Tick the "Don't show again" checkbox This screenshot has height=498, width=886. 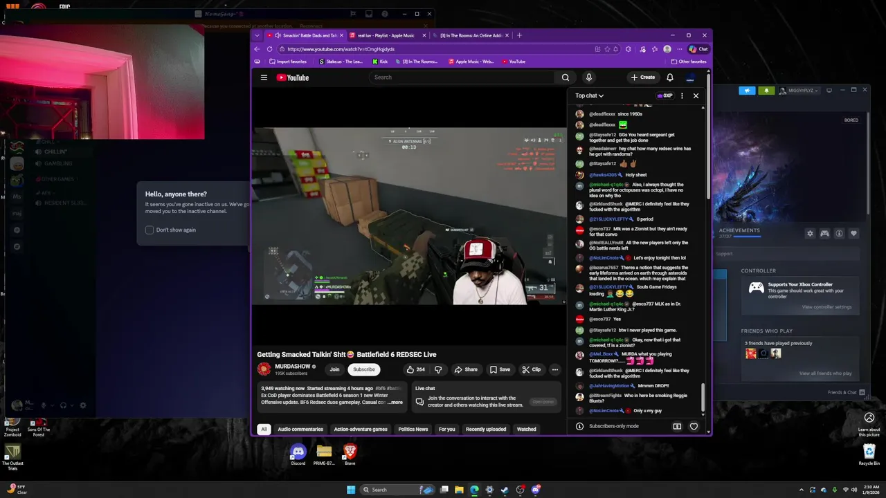point(150,230)
